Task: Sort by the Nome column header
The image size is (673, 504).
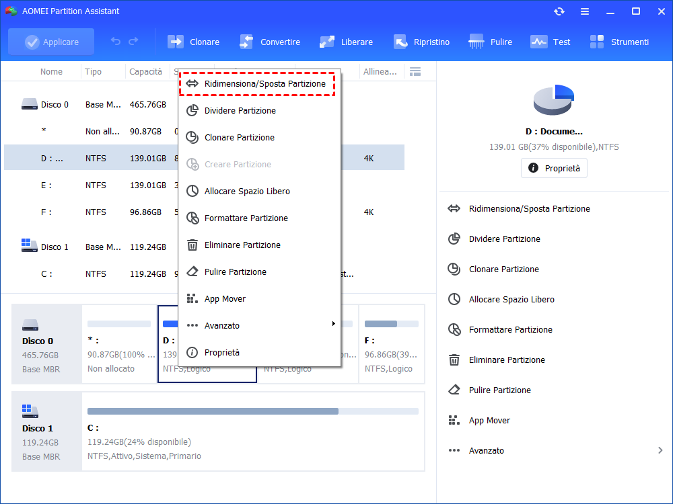Action: point(51,72)
